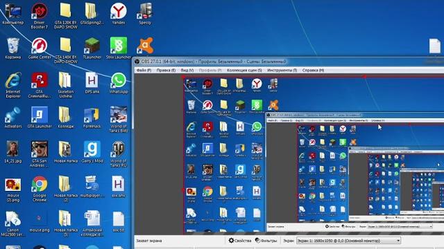Open Коллекция сцен menu in OBS

[244, 70]
